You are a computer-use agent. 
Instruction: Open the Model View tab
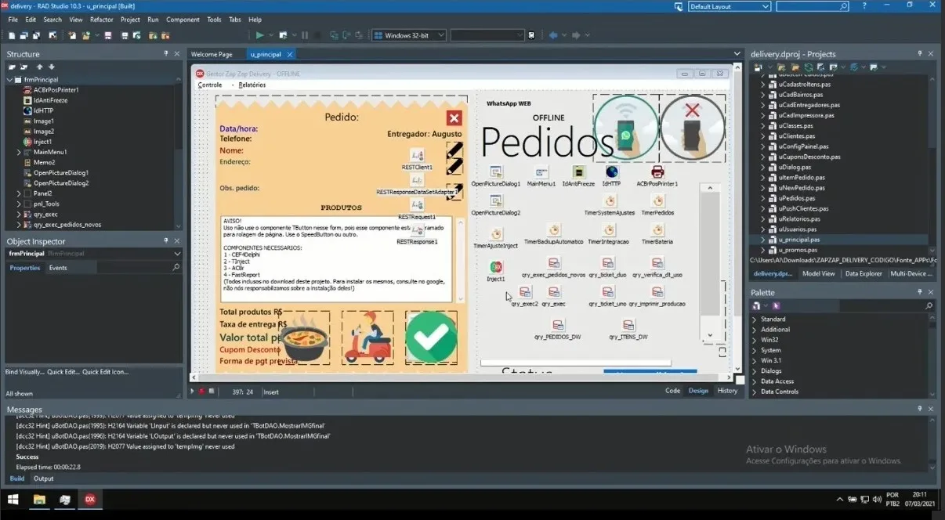tap(819, 273)
